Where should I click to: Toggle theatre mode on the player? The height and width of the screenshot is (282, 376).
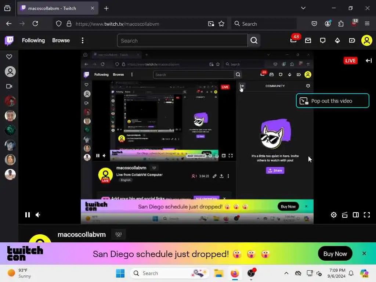pyautogui.click(x=355, y=215)
